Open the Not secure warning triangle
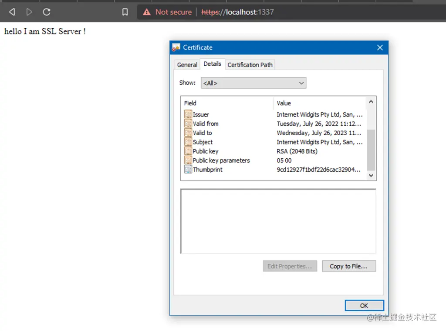446x331 pixels. tap(147, 12)
